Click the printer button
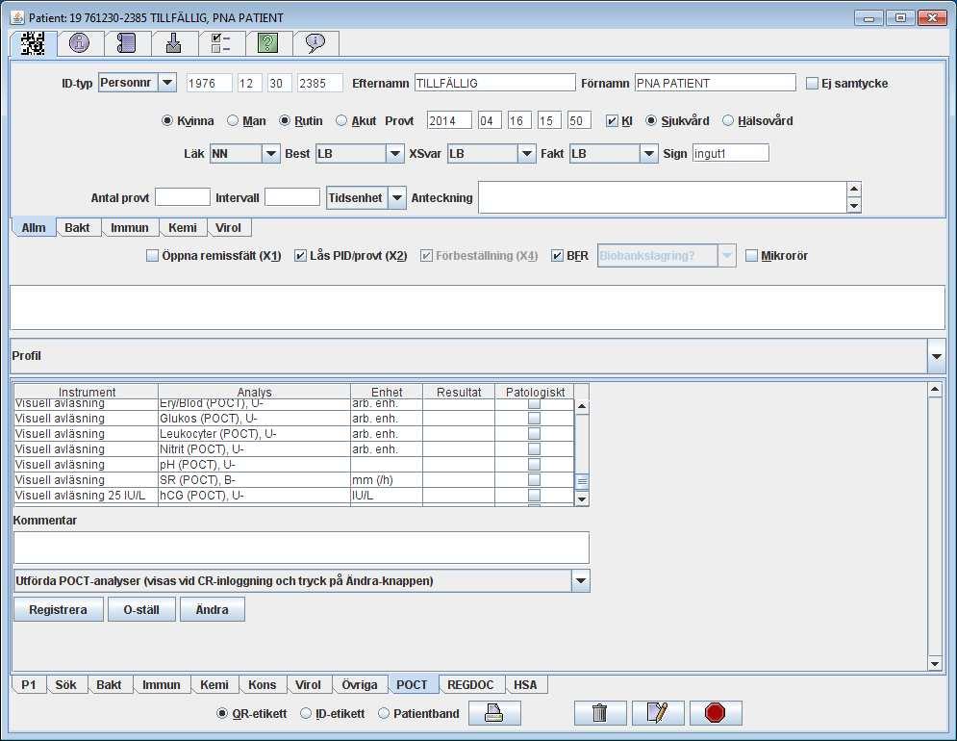957x741 pixels. (x=494, y=713)
